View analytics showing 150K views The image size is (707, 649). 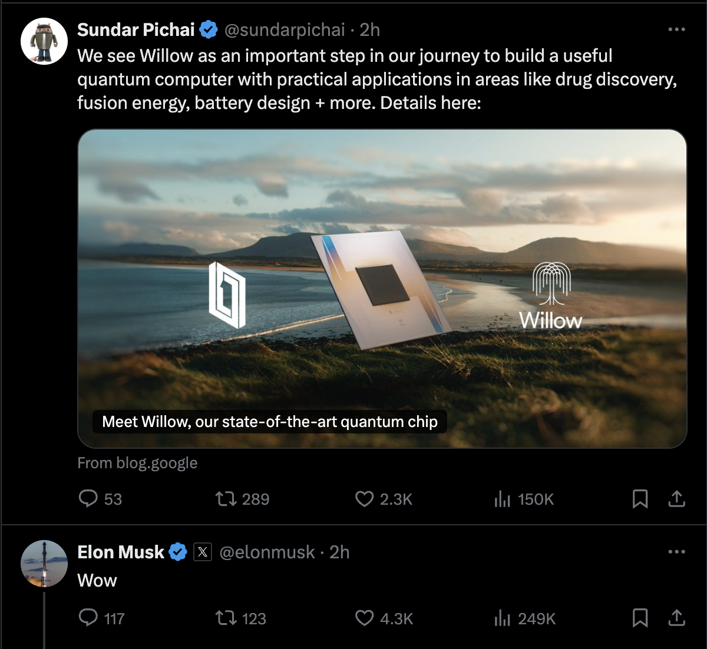tap(501, 499)
